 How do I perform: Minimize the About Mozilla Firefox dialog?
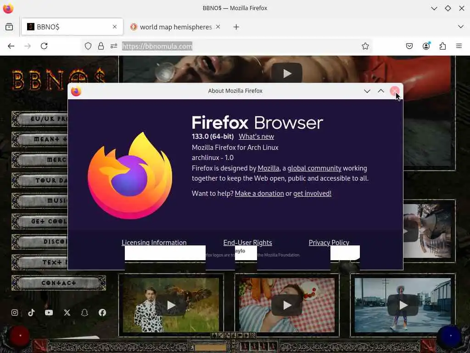point(367,91)
